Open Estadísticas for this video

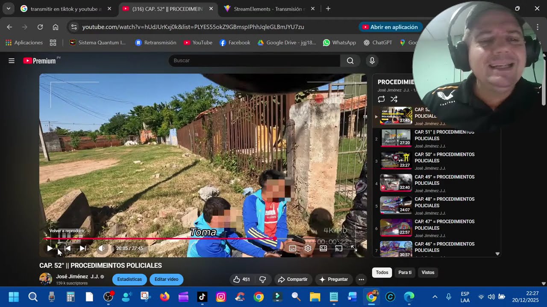point(129,279)
